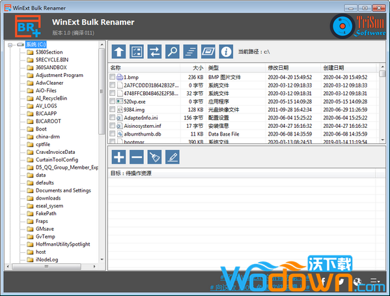This screenshot has width=390, height=296.
Task: Select the 1.bmp file name
Action: 131,77
